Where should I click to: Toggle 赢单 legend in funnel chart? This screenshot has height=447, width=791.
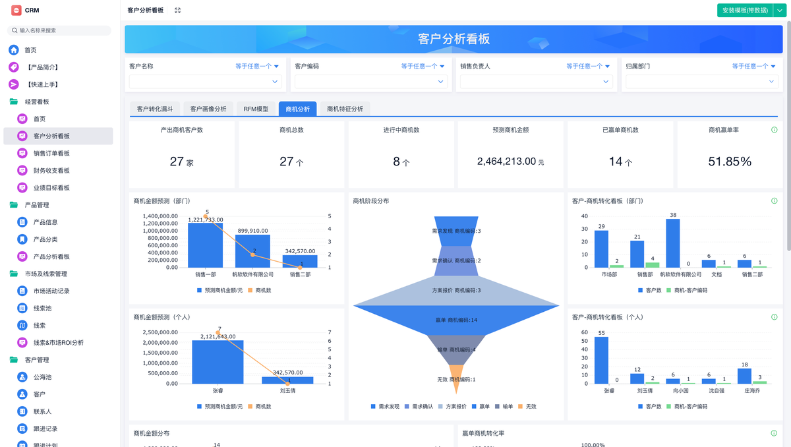(x=481, y=406)
